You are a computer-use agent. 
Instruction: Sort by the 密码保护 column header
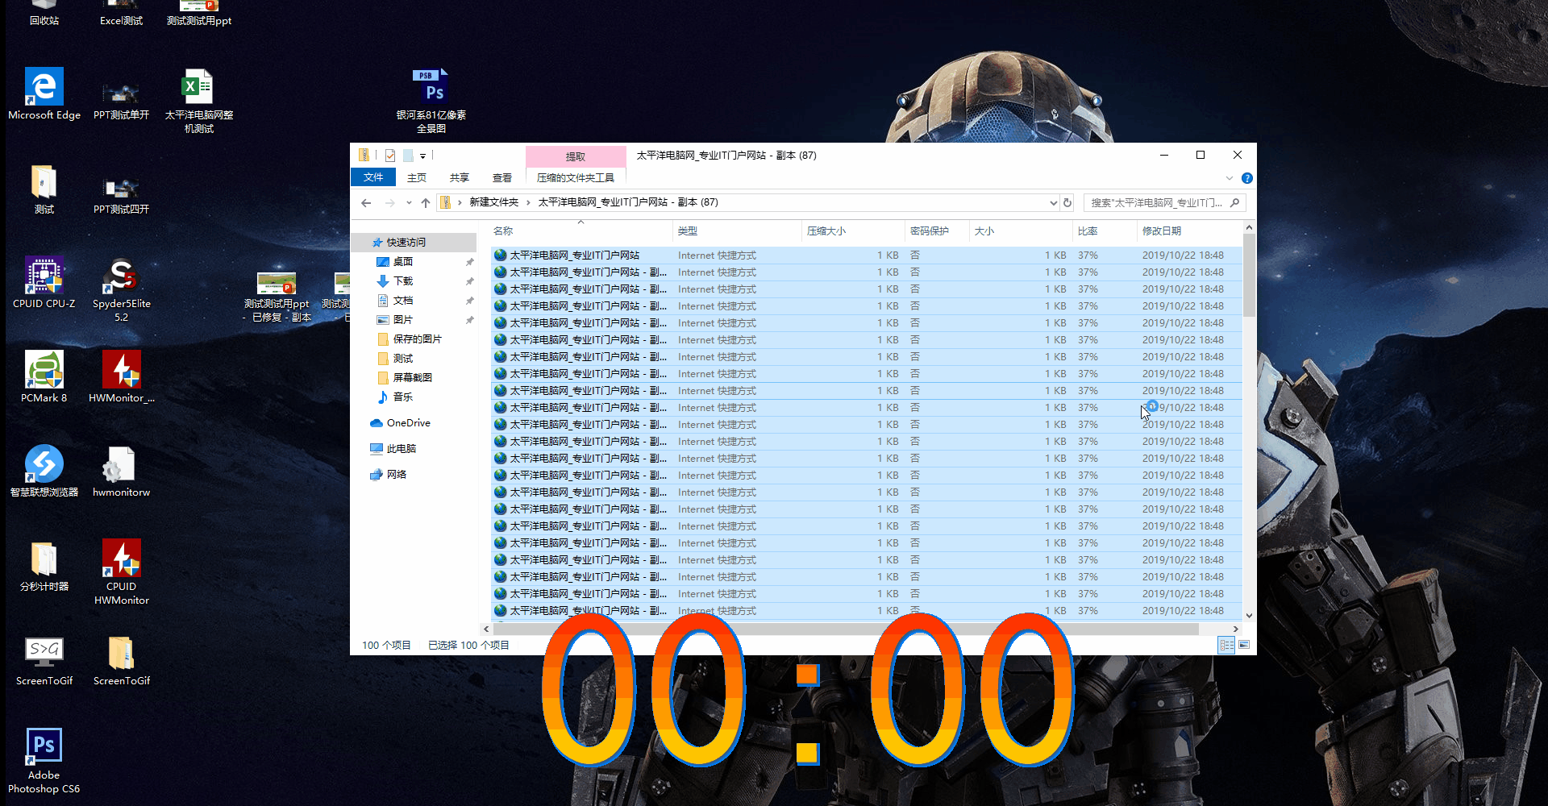pyautogui.click(x=938, y=231)
